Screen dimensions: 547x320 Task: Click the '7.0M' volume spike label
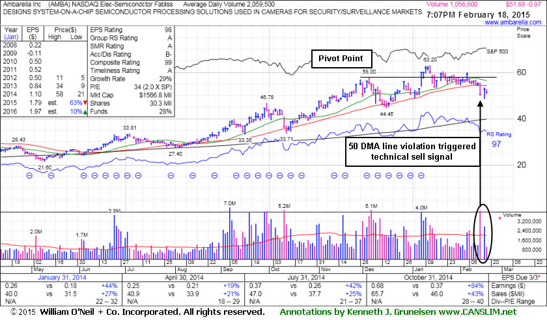pyautogui.click(x=230, y=203)
